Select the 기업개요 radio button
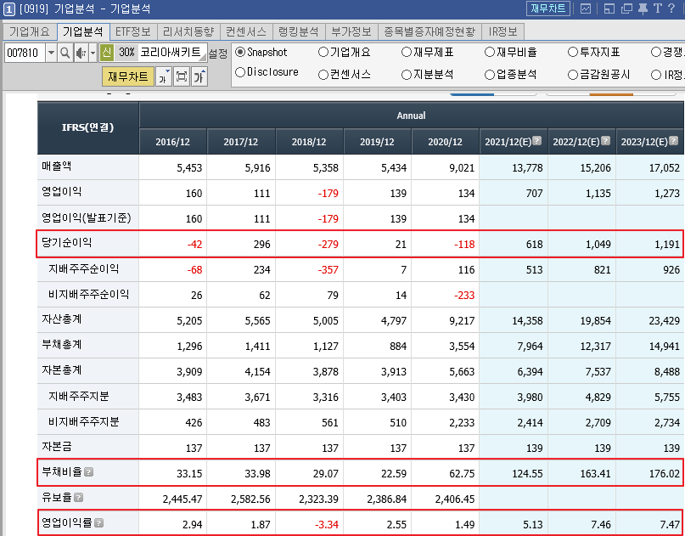This screenshot has height=536, width=685. (323, 52)
